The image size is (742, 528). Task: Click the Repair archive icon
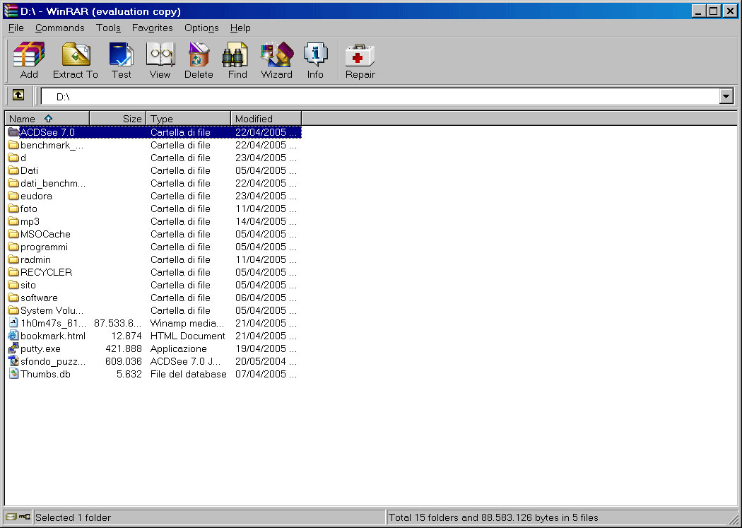(x=360, y=54)
